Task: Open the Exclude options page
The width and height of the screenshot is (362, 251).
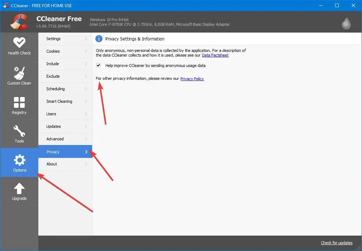Action: pos(65,76)
